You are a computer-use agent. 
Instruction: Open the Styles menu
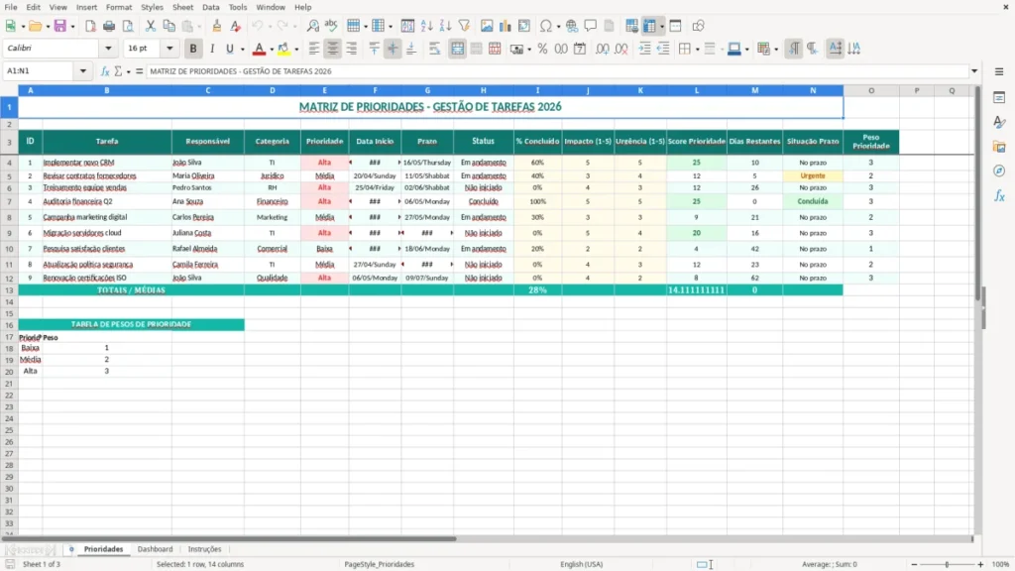tap(152, 7)
